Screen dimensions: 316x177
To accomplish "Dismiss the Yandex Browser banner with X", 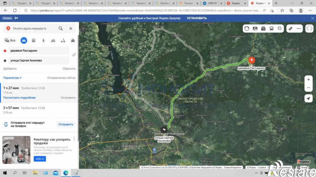I will click(313, 18).
